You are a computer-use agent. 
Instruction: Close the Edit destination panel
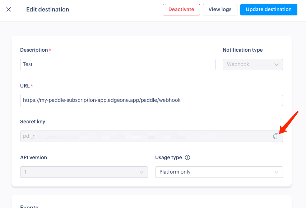[x=9, y=9]
